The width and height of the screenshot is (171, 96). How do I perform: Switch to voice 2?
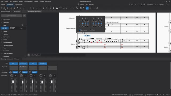90,8
